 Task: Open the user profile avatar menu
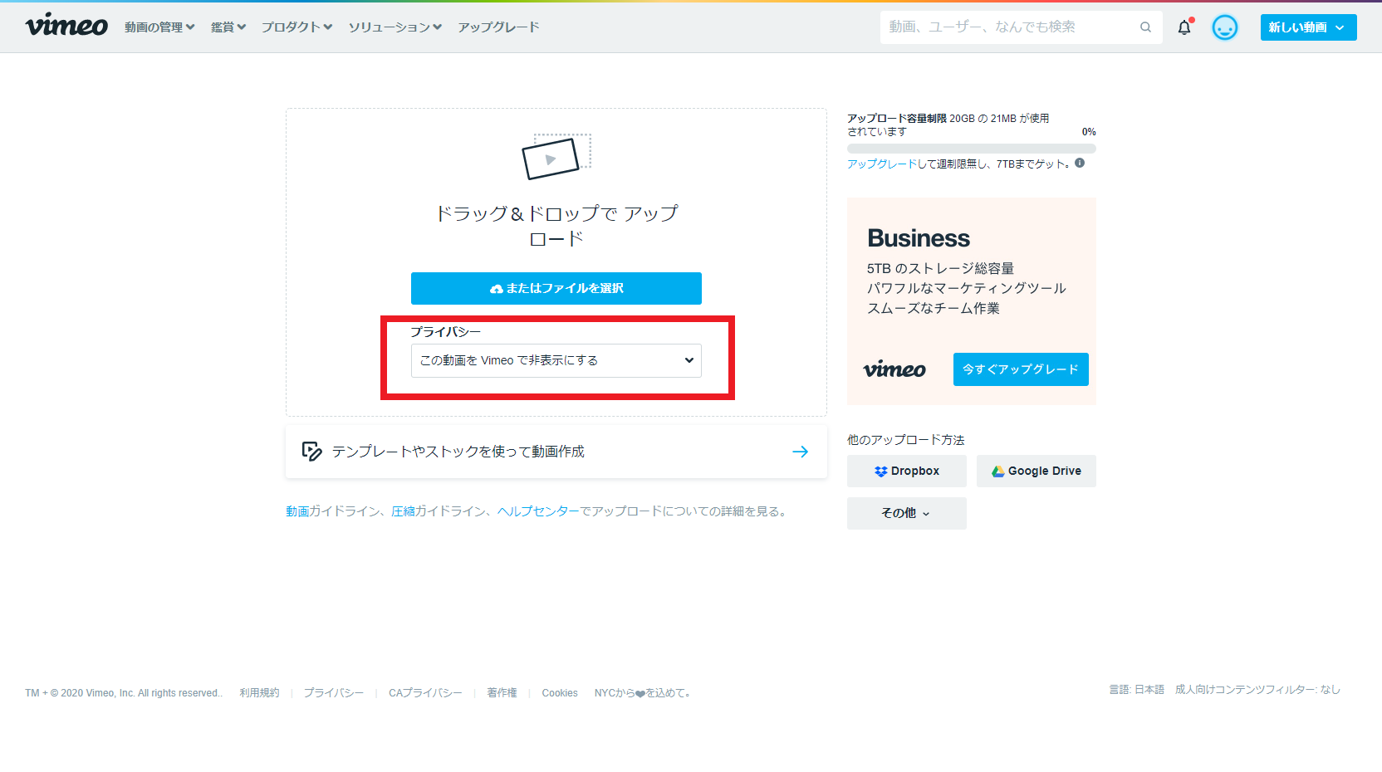[1225, 27]
